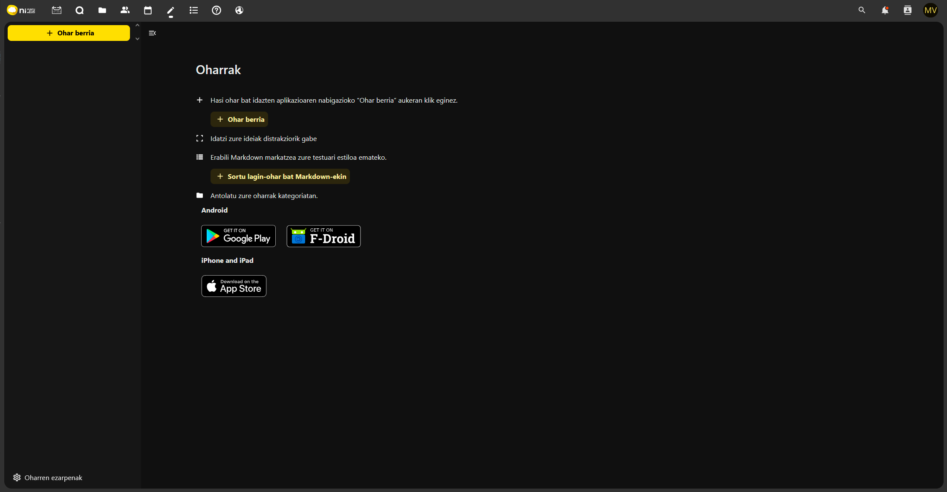Open the Notes pencil app

pos(170,10)
